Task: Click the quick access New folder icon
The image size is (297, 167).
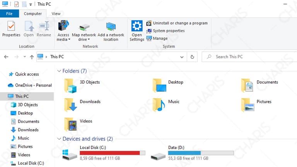Action: coord(24,4)
